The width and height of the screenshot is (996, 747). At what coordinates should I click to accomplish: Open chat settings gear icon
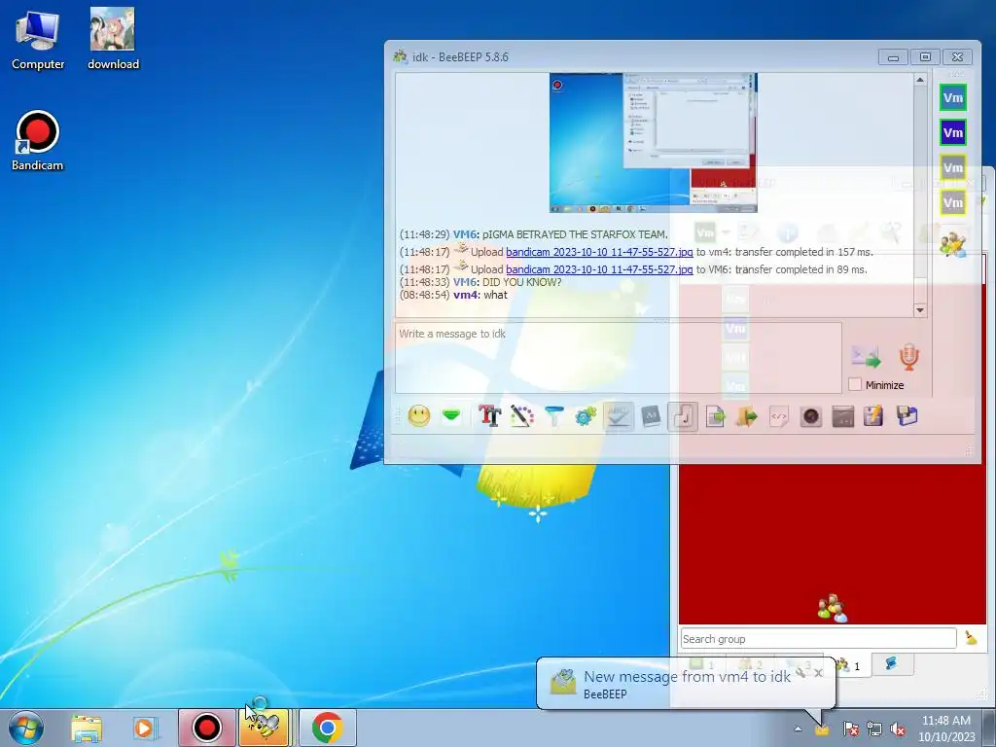[586, 416]
